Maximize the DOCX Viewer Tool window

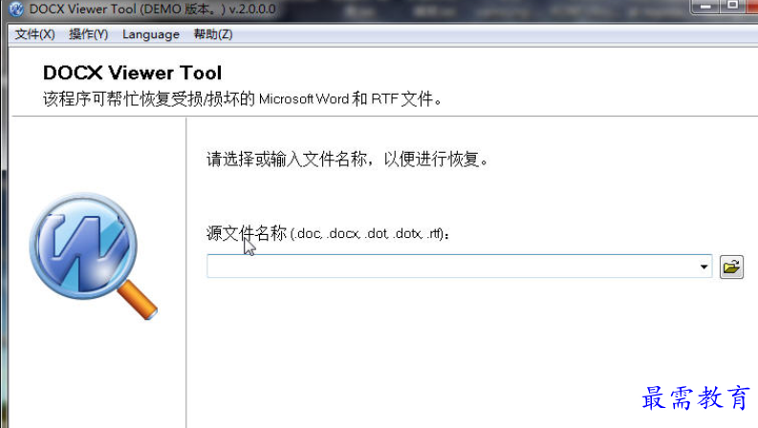coord(733,7)
